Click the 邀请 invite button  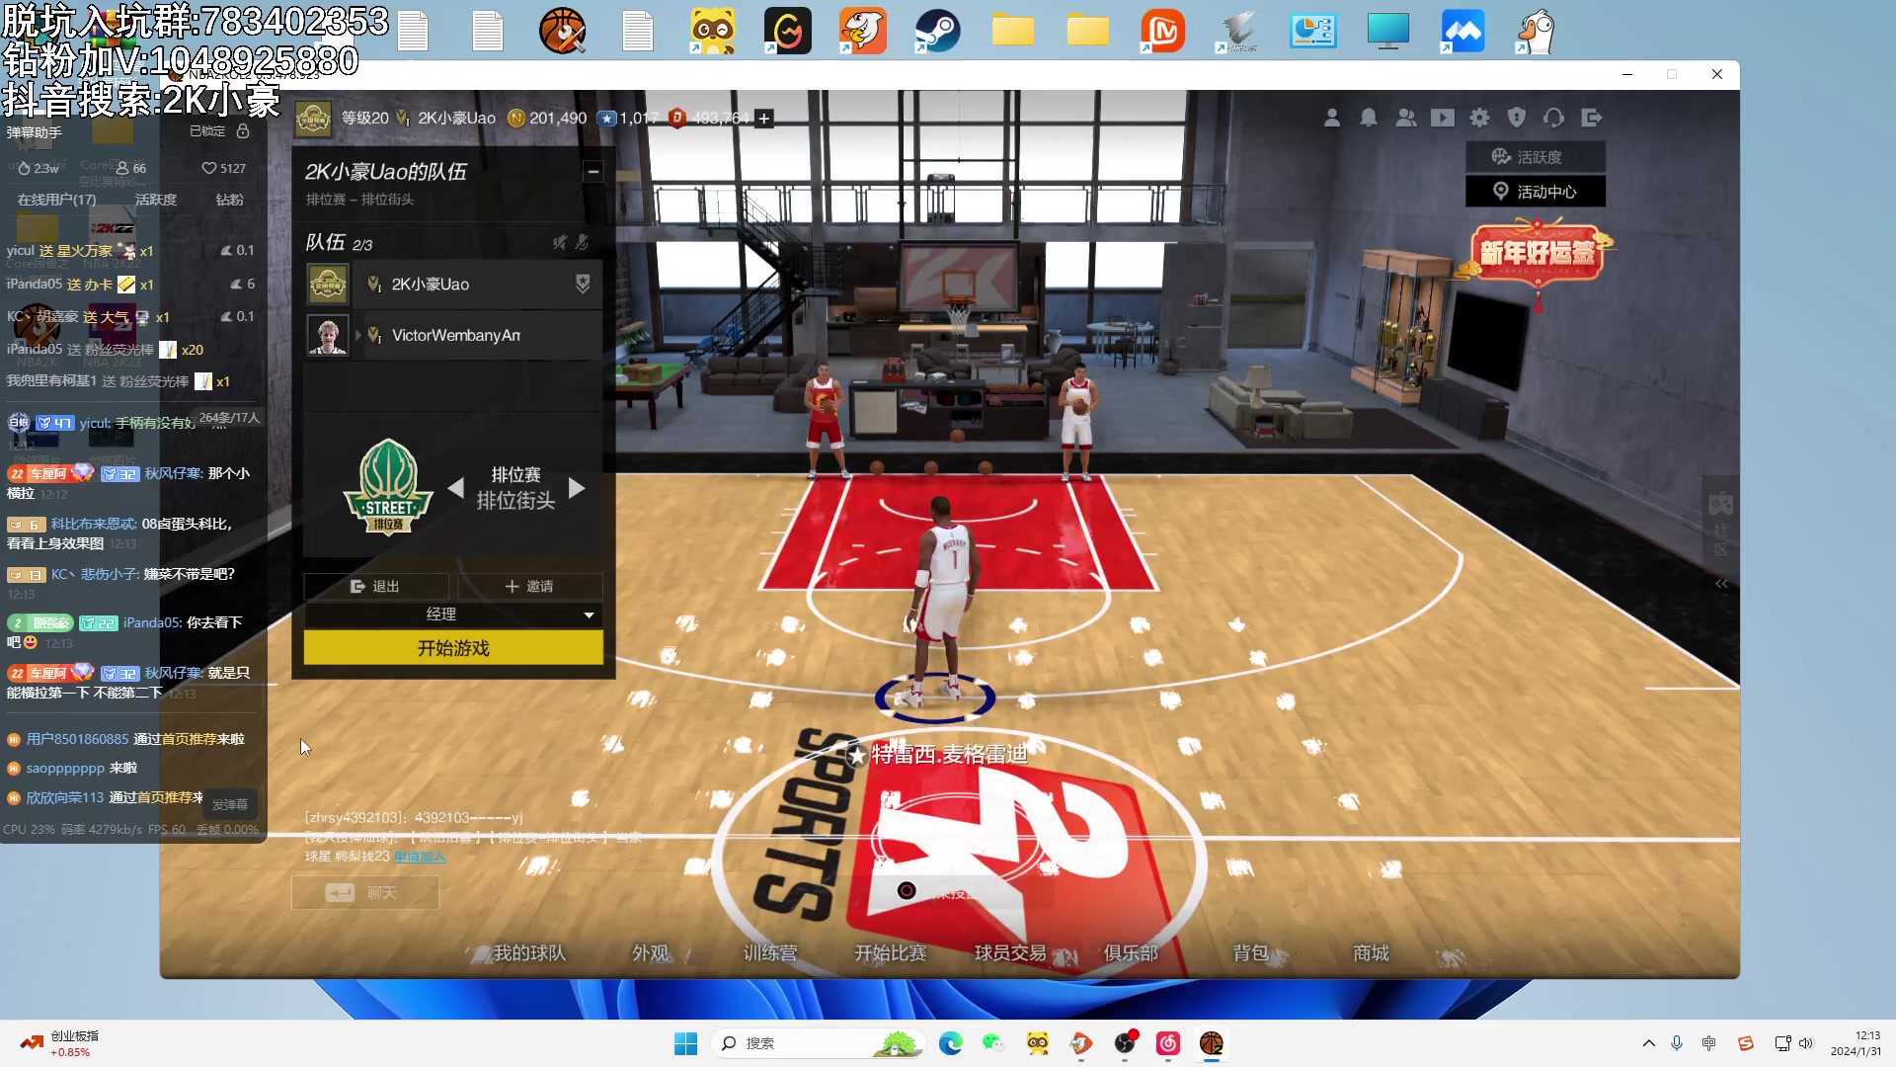(x=529, y=586)
